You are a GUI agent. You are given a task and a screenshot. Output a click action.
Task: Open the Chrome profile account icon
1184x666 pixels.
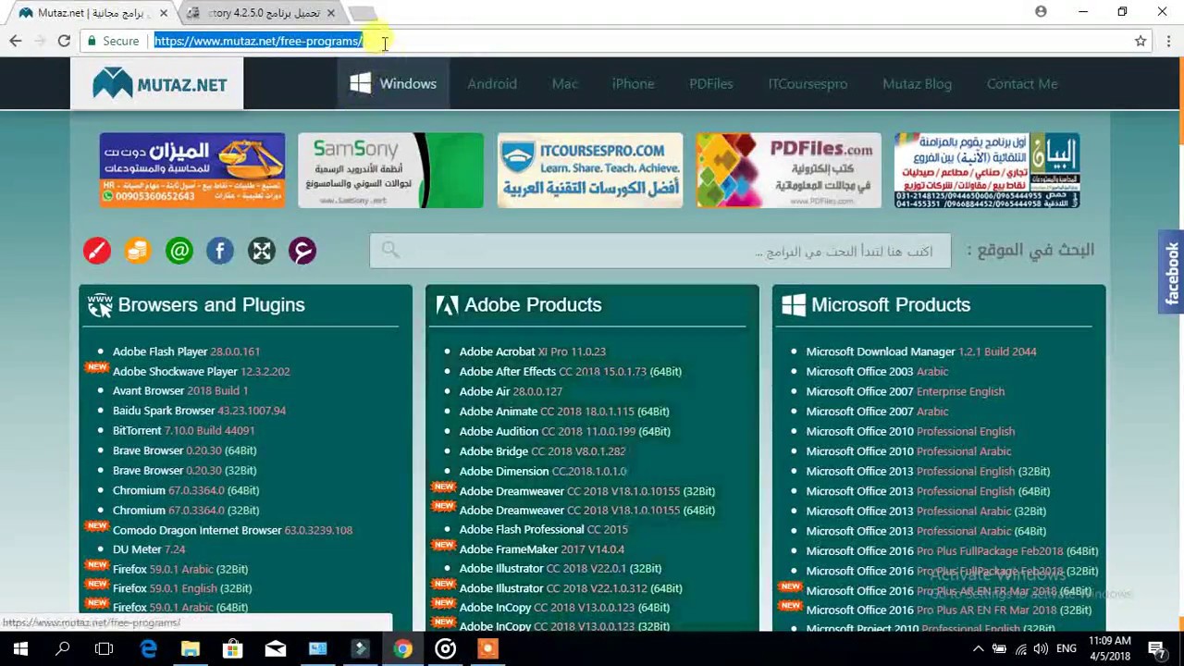click(1041, 12)
